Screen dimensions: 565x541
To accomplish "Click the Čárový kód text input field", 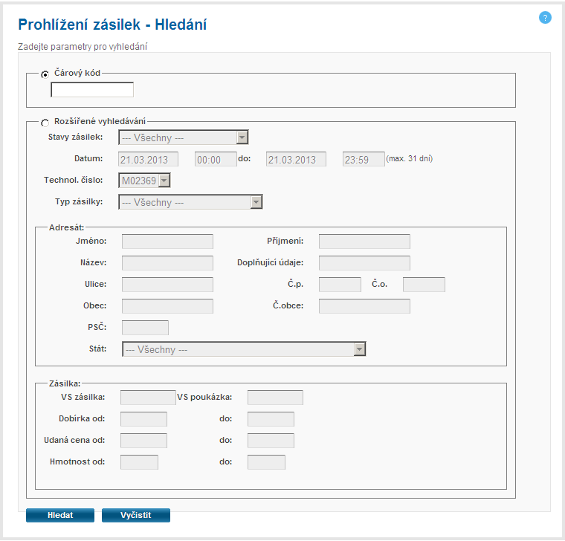I will 92,90.
